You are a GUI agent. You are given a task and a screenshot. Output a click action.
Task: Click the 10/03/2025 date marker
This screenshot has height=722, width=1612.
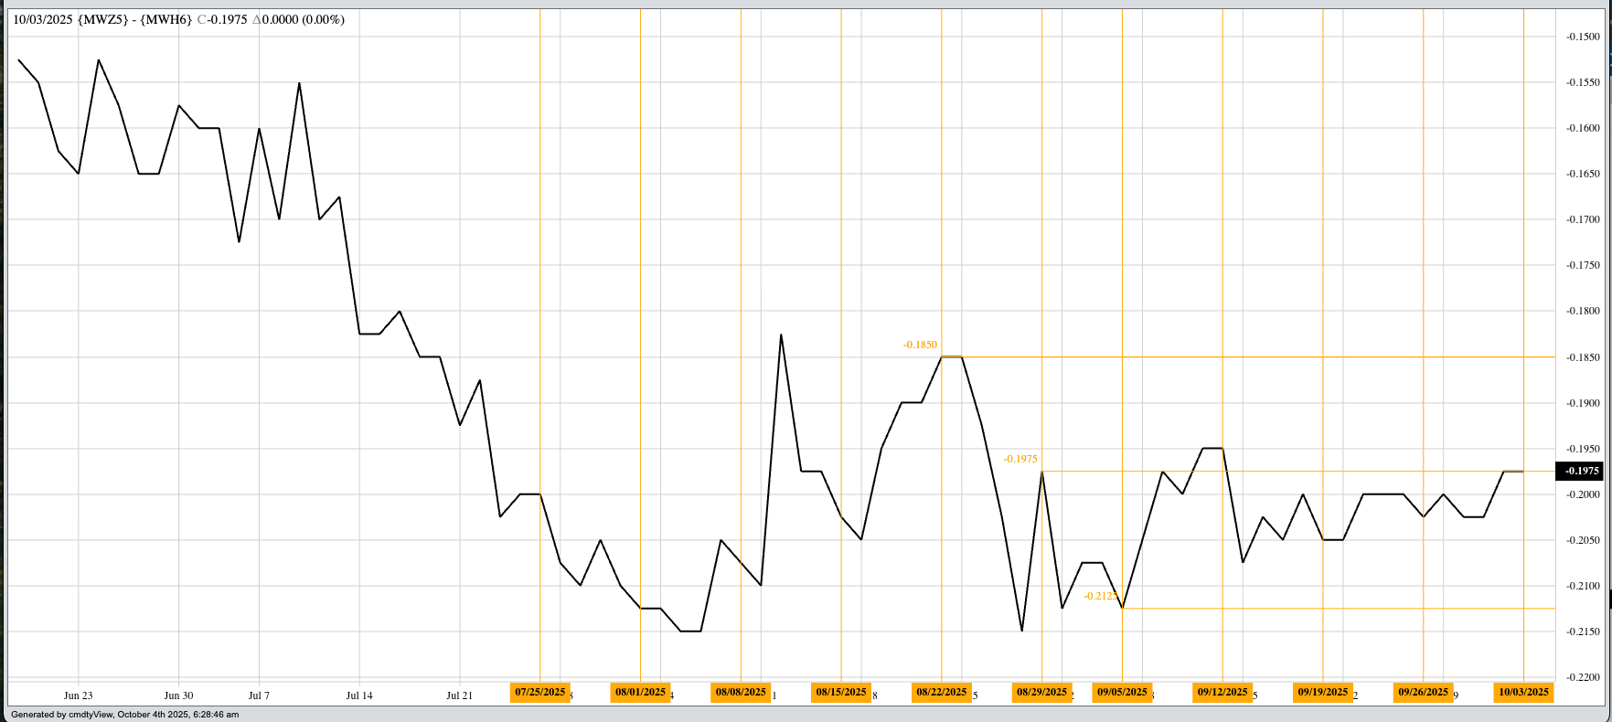coord(1523,692)
